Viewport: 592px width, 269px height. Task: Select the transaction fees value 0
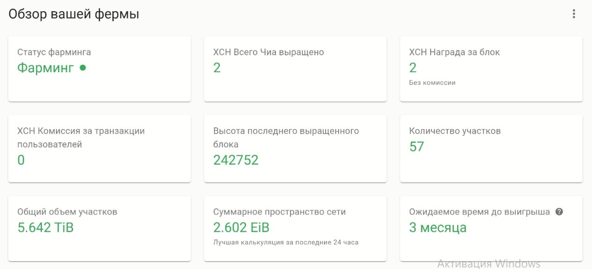[x=21, y=160]
